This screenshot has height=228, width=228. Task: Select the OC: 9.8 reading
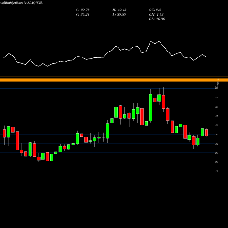point(155,10)
